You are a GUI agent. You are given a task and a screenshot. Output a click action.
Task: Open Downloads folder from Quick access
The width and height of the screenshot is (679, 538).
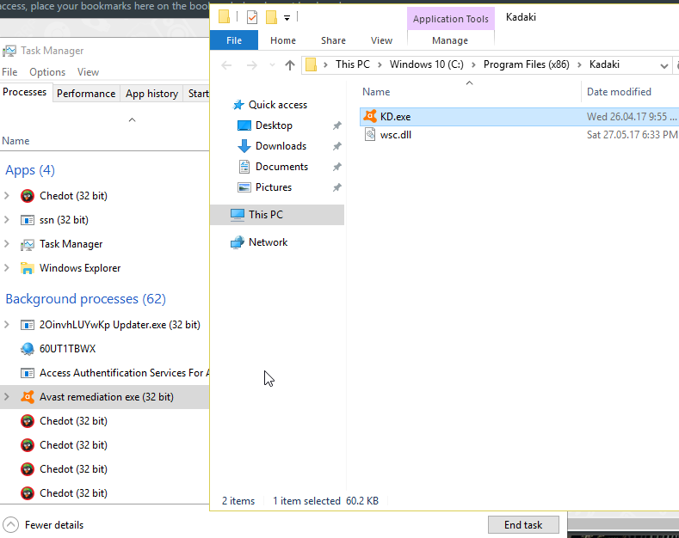281,146
